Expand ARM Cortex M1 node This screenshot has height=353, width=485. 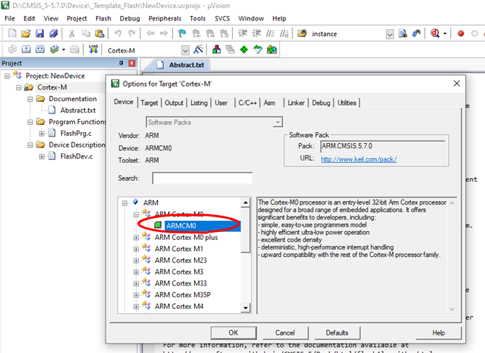tap(136, 249)
